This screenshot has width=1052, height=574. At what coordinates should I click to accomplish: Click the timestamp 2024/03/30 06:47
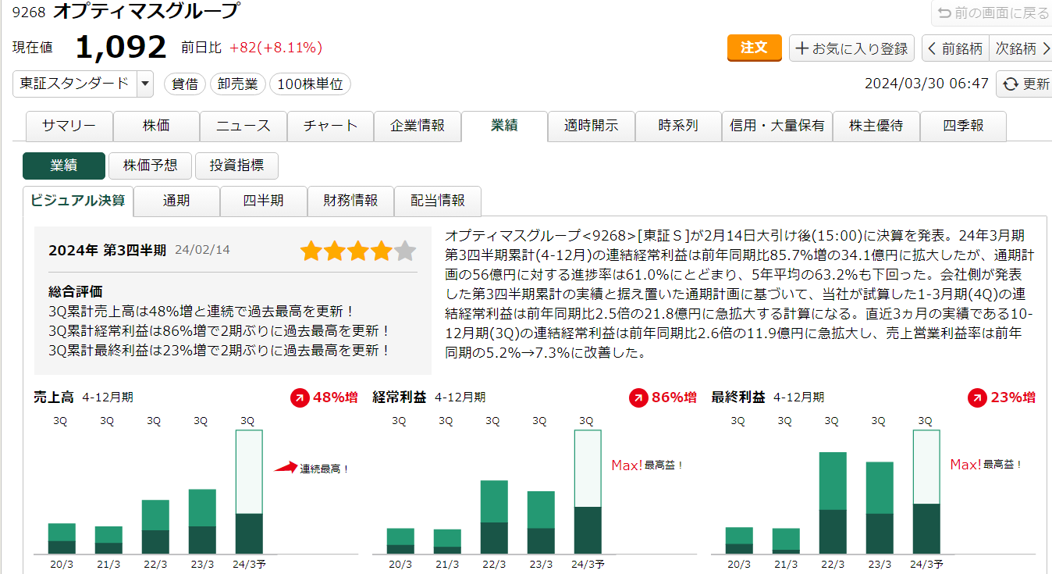coord(927,84)
